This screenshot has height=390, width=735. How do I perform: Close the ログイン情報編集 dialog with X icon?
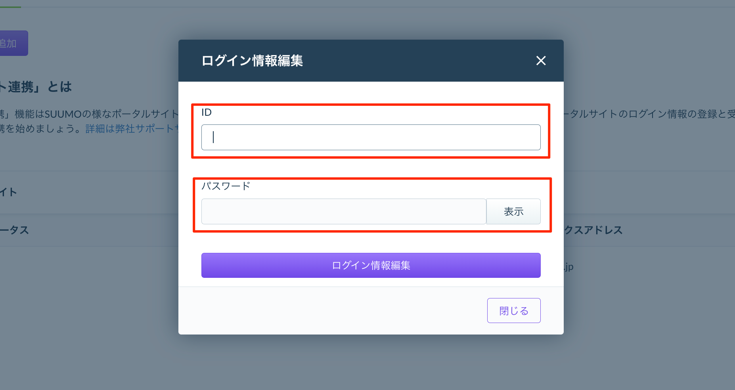pyautogui.click(x=541, y=61)
